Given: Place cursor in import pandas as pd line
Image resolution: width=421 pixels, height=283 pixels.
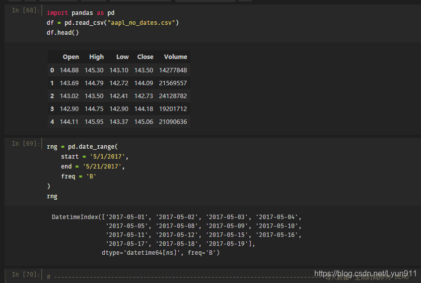Looking at the screenshot, I should [x=80, y=13].
